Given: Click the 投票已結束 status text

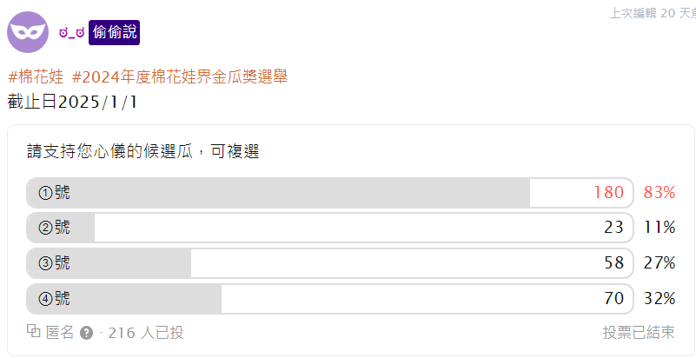Looking at the screenshot, I should click(x=639, y=333).
